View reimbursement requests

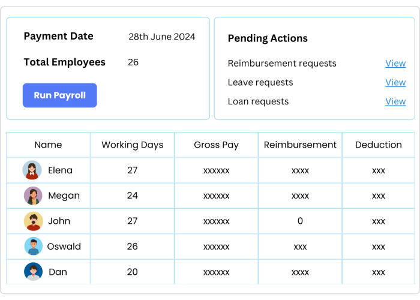pyautogui.click(x=395, y=64)
